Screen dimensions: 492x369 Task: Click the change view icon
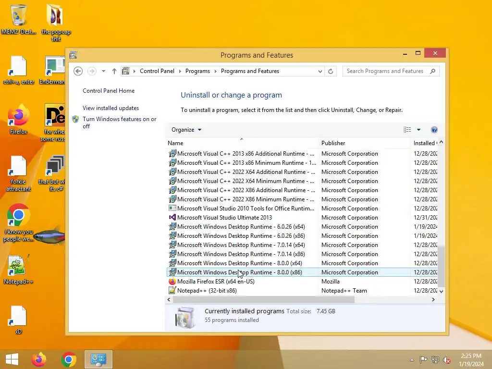[x=407, y=130]
